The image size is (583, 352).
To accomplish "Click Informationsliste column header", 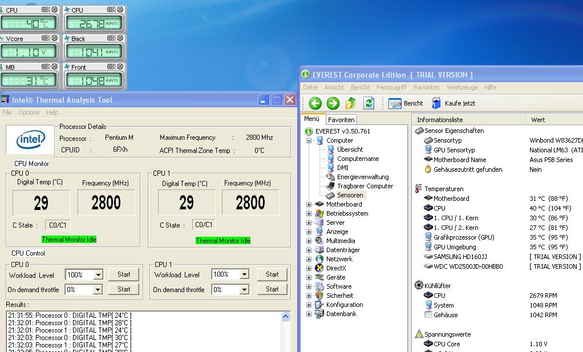I will point(468,120).
